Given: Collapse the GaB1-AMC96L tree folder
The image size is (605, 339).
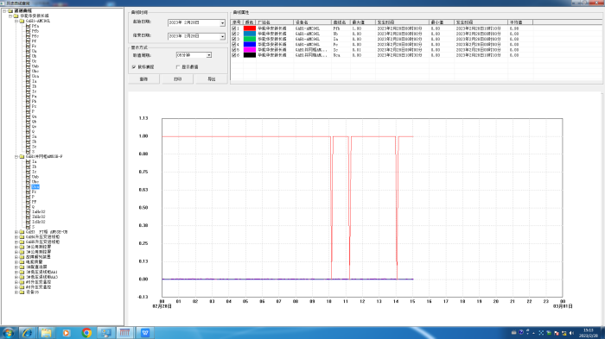Looking at the screenshot, I should 16,22.
